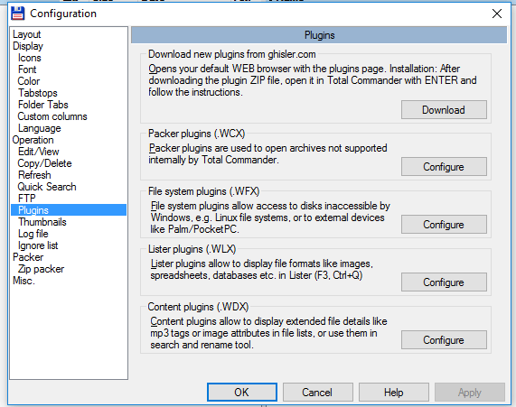
Task: Click the 'Packer plugins (.WCX)' group label
Action: point(196,134)
